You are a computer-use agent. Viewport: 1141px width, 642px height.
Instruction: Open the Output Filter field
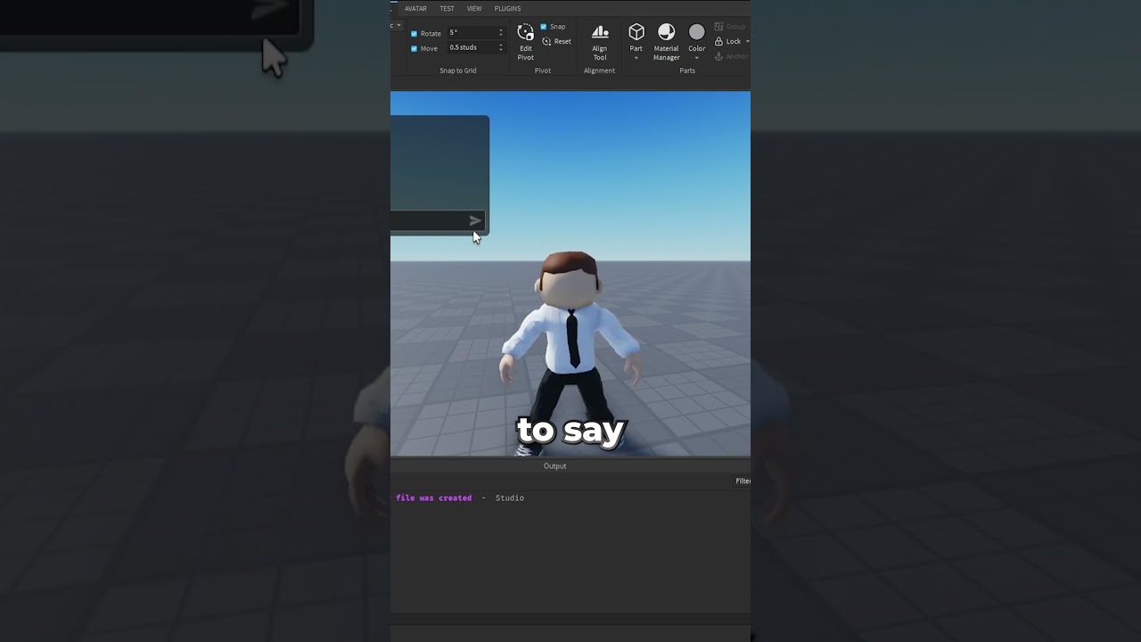click(x=742, y=481)
